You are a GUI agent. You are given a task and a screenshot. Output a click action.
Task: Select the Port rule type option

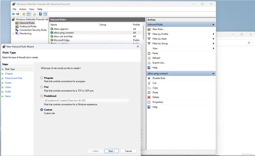tap(42, 87)
